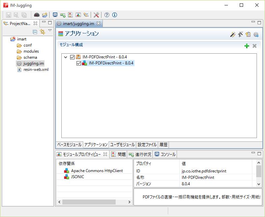Click the helmet-shaped toolbar icon
Viewport: 265px width, 217px height.
coord(37,15)
